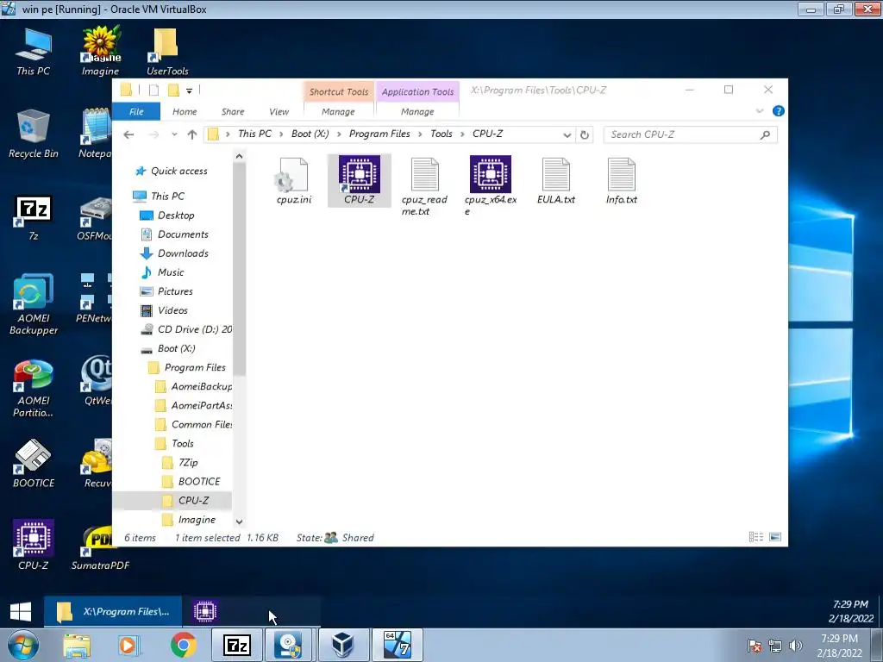Open the UserTools desktop folder
Screen dimensions: 883x662
coord(166,51)
